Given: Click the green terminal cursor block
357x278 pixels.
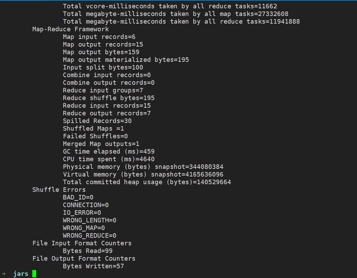Looking at the screenshot, I should click(x=34, y=274).
